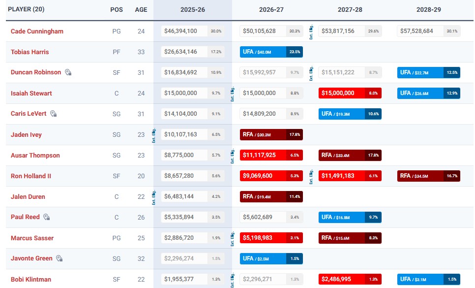Open Marcus Sasser's player profile
Viewport: 475px width, 288px height.
32,238
